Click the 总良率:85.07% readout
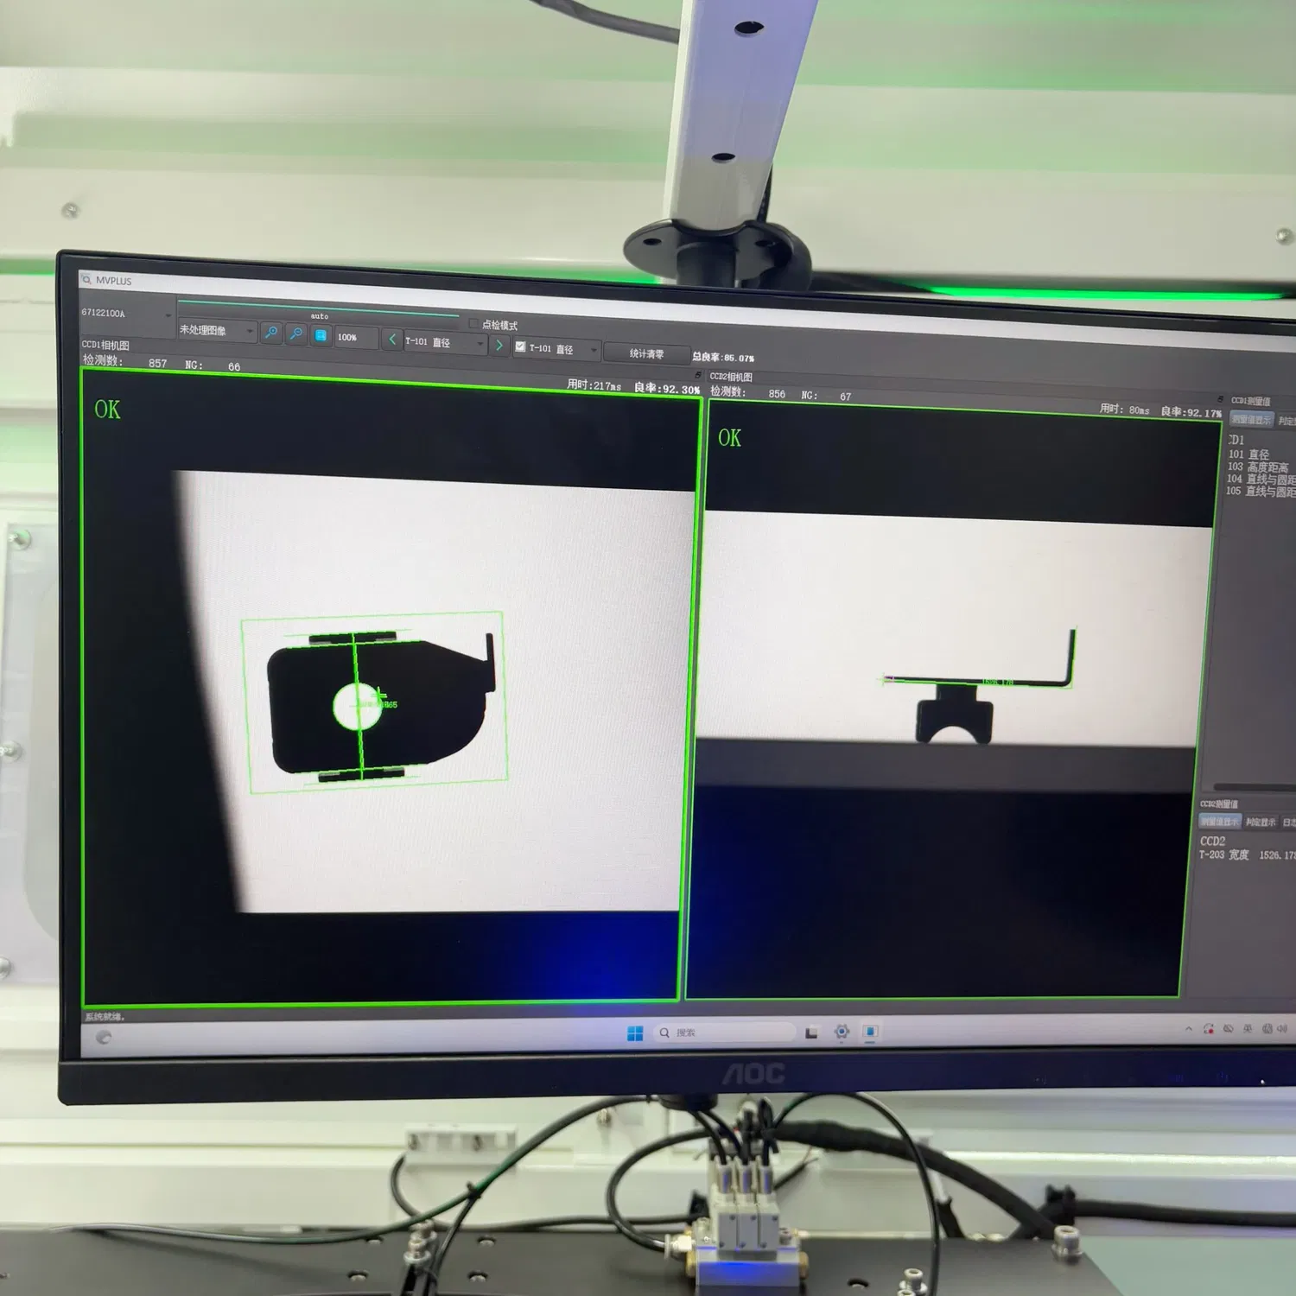1296x1296 pixels. tap(723, 357)
